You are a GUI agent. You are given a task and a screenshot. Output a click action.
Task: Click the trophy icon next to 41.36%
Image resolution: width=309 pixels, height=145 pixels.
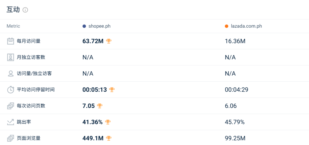tap(108, 122)
